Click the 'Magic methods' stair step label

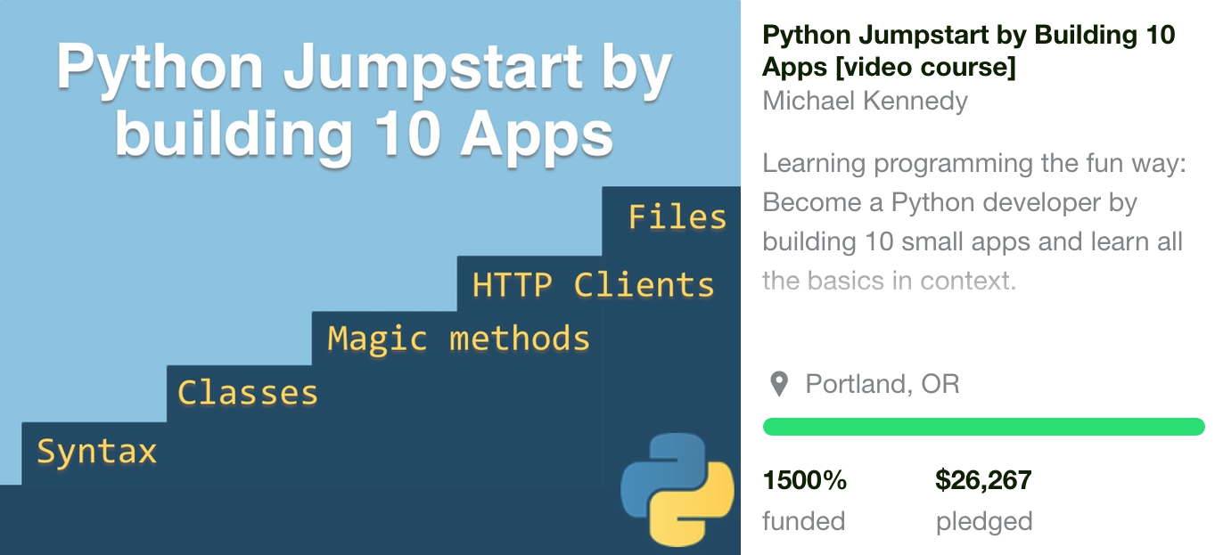458,339
